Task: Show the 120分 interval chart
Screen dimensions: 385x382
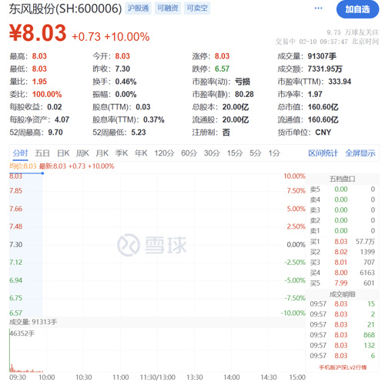Action: [164, 153]
